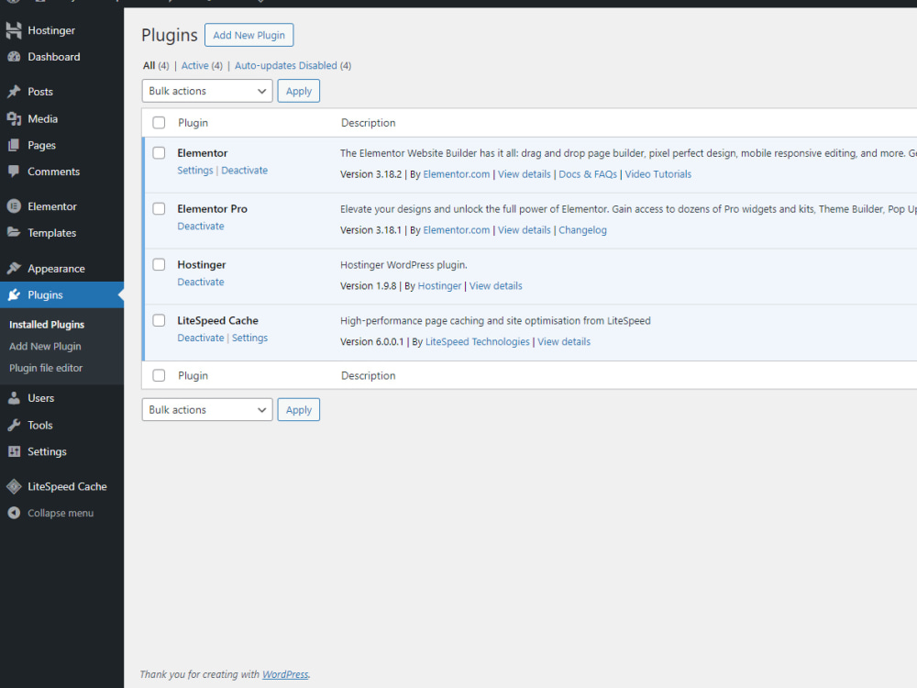
Task: Collapse the admin sidebar menu
Action: click(13, 513)
